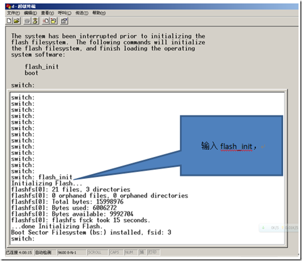
Task: Click the 'system software:' line
Action: (38, 55)
